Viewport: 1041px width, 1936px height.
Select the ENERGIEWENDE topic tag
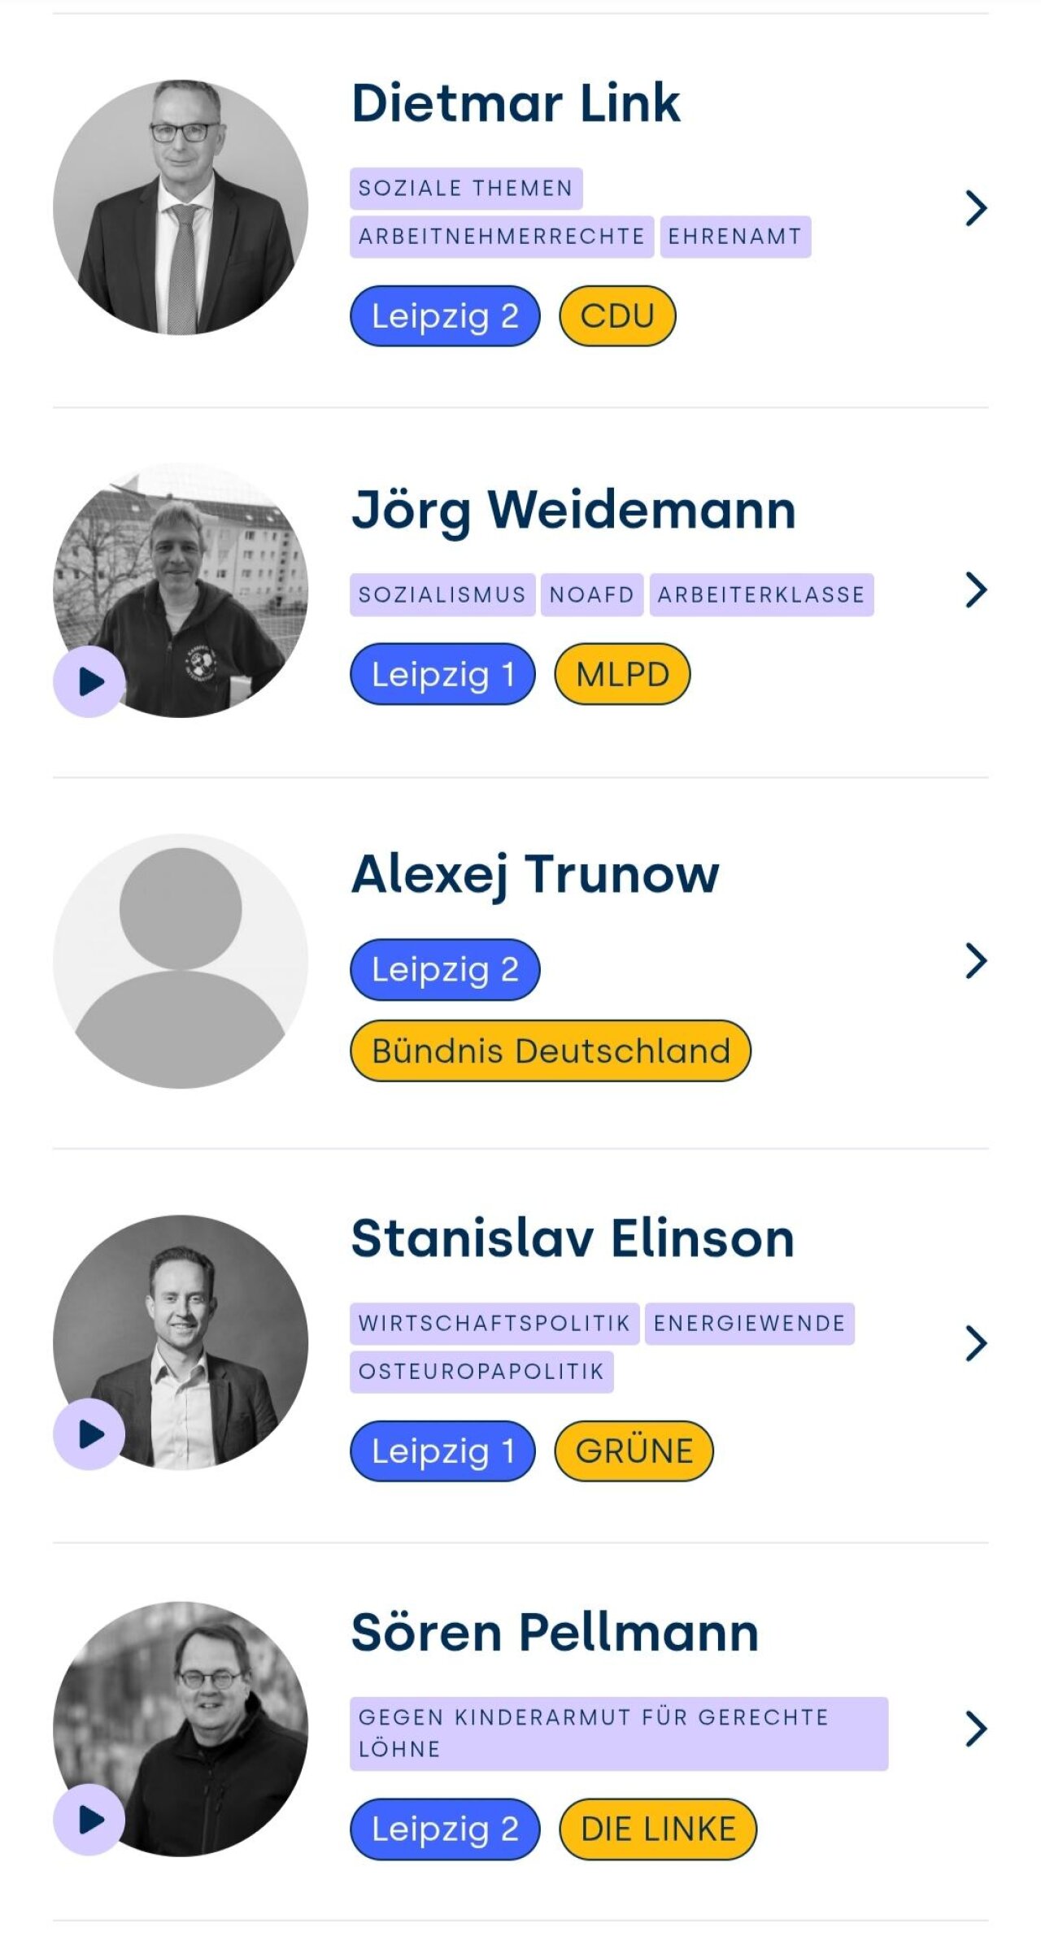[x=749, y=1324]
